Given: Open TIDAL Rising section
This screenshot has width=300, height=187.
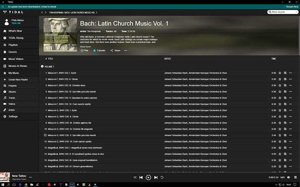Looking at the screenshot, I should click(x=16, y=38).
